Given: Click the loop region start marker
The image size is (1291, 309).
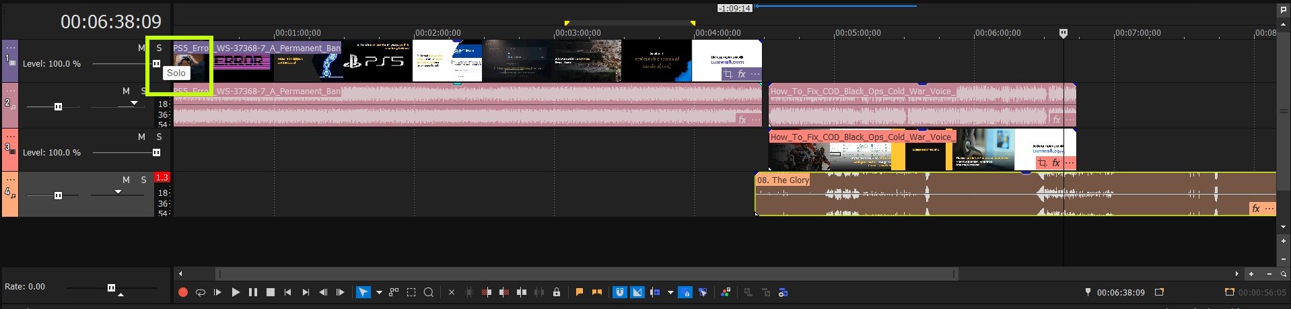Looking at the screenshot, I should coord(567,24).
